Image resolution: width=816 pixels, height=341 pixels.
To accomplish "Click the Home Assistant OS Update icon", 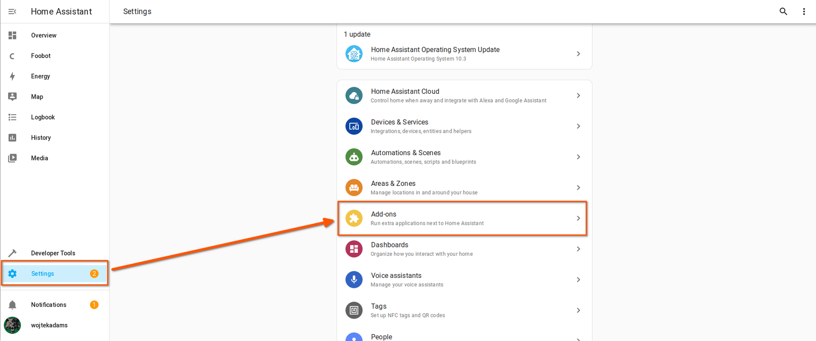I will pyautogui.click(x=354, y=54).
